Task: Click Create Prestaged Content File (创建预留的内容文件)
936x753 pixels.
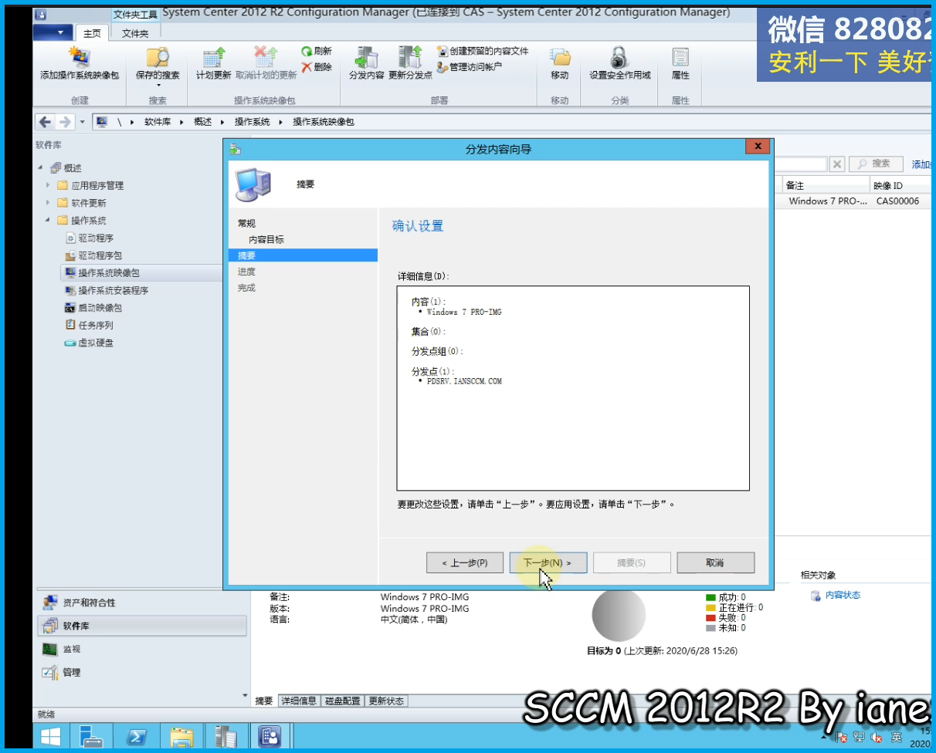Action: [483, 51]
